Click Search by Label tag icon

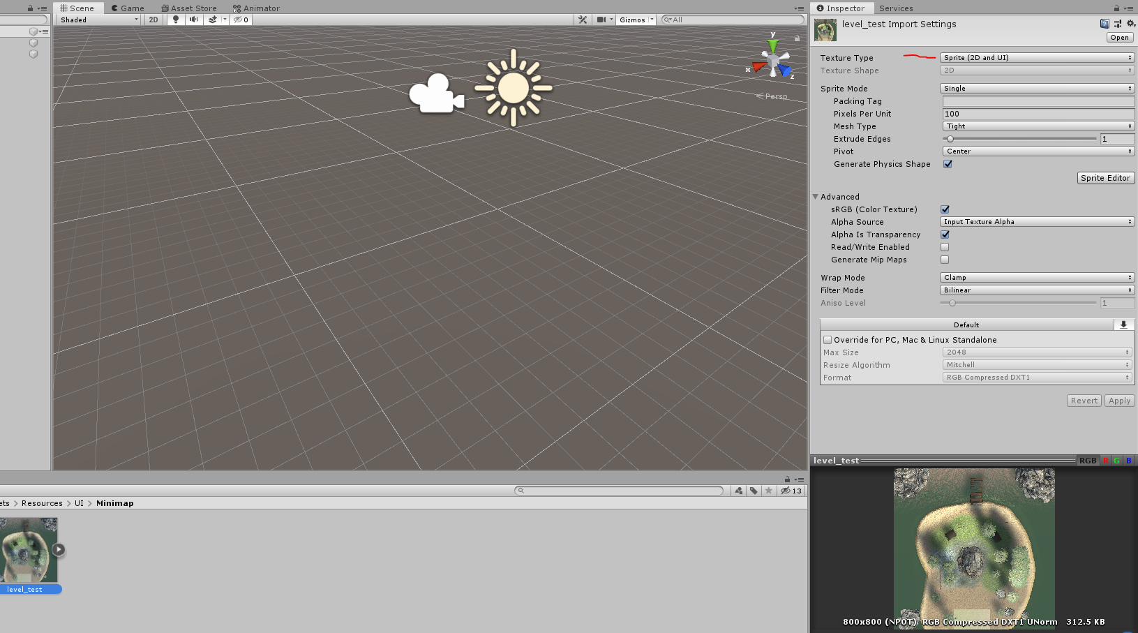click(754, 491)
